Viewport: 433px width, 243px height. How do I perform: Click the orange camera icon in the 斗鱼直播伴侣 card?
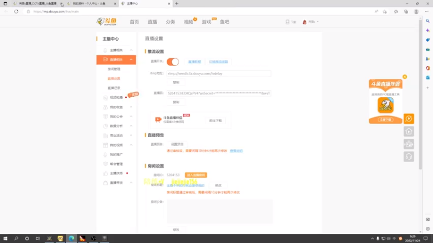click(158, 119)
